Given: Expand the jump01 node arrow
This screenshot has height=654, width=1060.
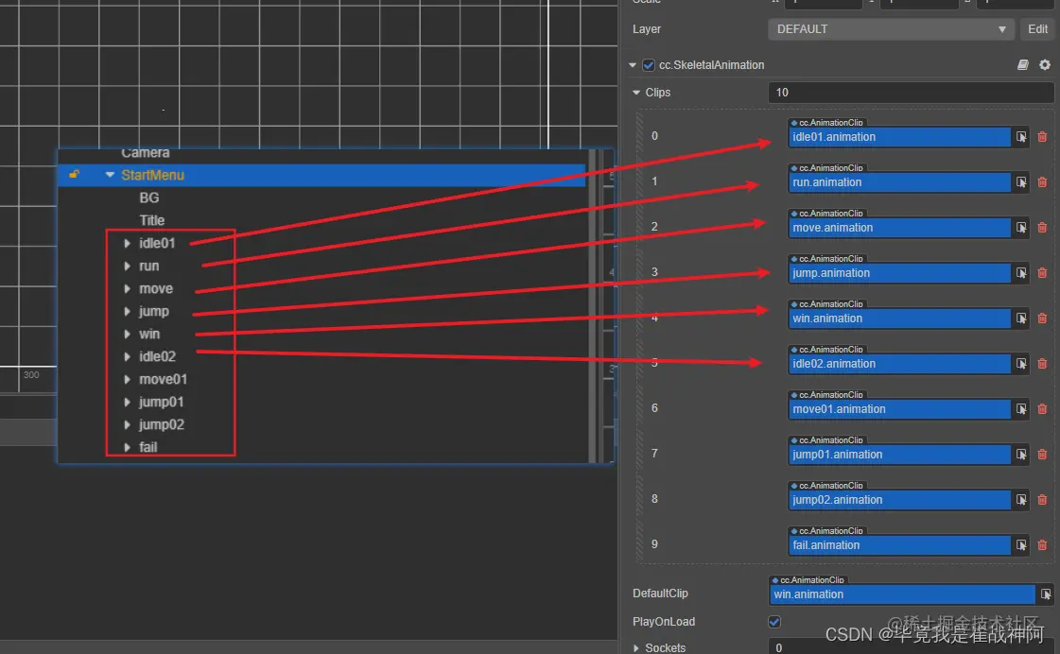Looking at the screenshot, I should pyautogui.click(x=127, y=402).
